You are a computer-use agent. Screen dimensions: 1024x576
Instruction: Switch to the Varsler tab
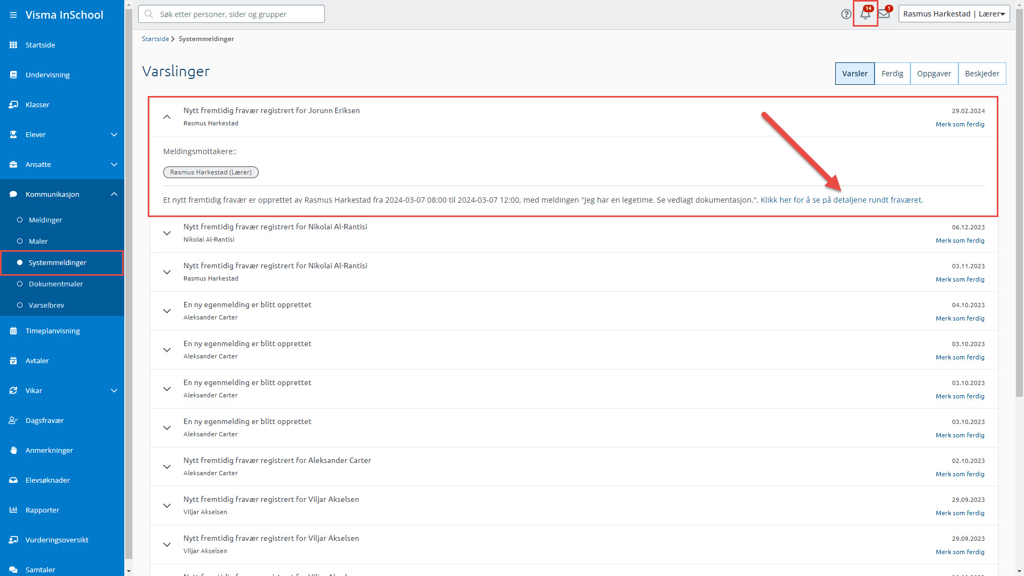pos(854,74)
